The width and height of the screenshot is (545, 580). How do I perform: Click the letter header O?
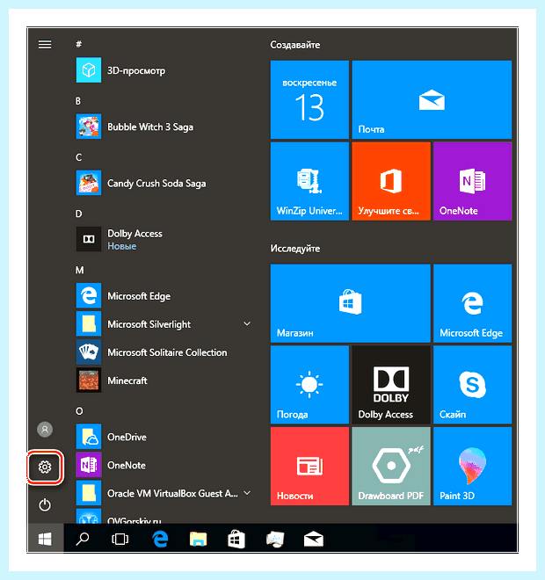[79, 411]
